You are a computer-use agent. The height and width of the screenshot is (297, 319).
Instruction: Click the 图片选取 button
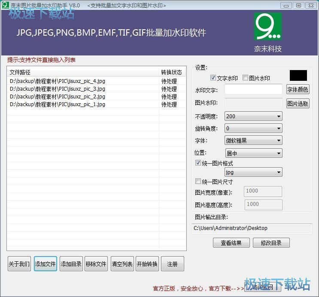coord(298,104)
